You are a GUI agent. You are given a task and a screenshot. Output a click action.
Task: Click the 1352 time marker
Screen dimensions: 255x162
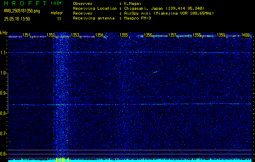[51, 35]
